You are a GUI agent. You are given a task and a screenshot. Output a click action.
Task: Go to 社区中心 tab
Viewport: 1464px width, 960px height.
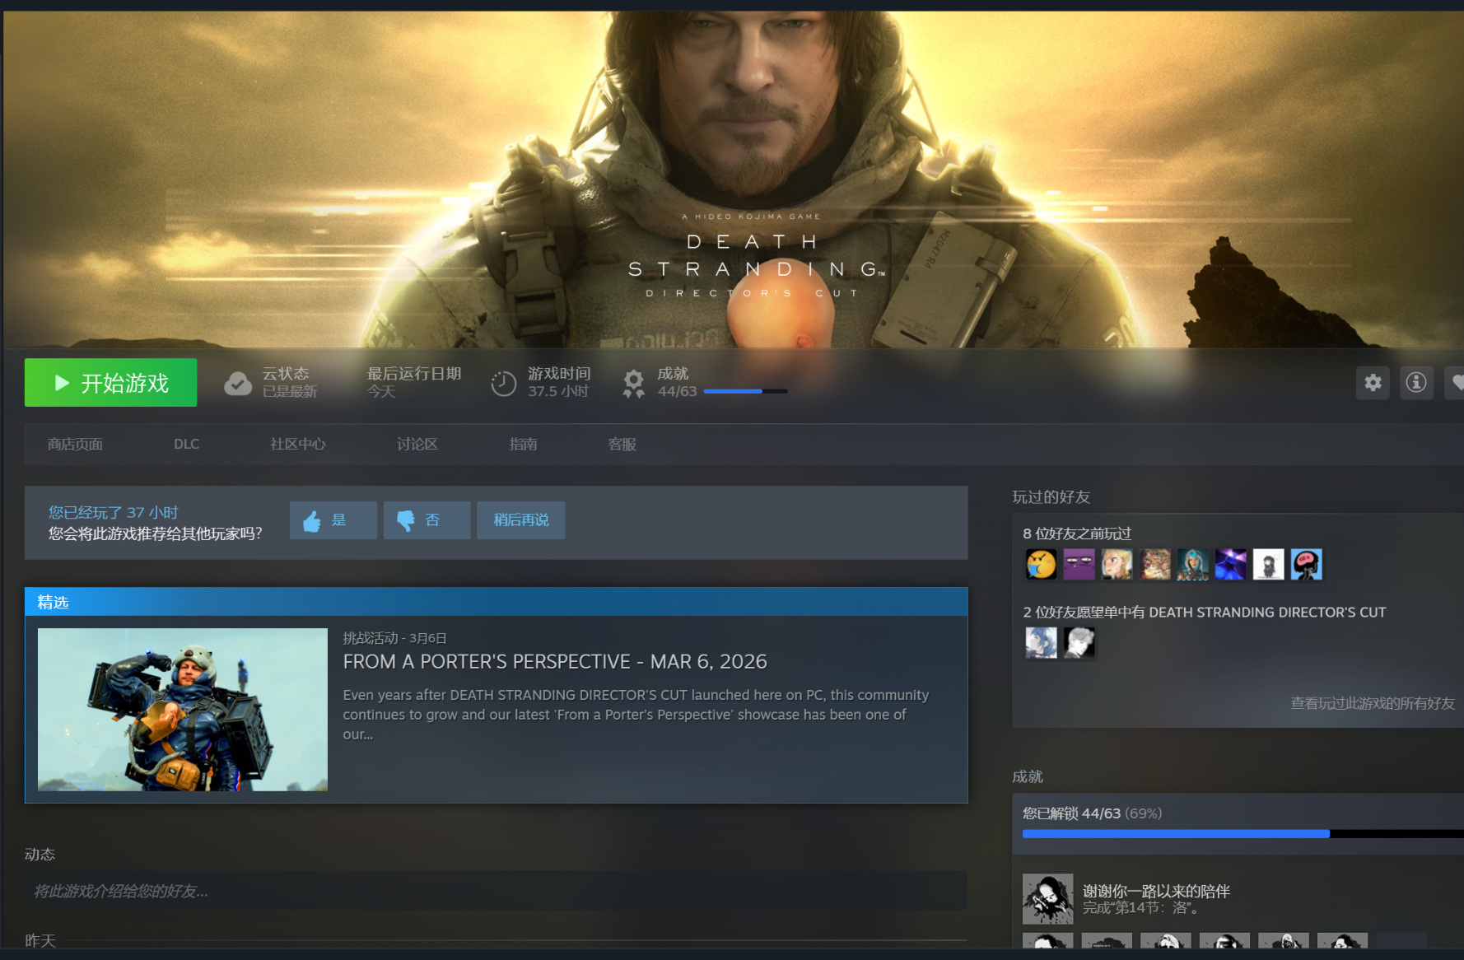(x=298, y=445)
